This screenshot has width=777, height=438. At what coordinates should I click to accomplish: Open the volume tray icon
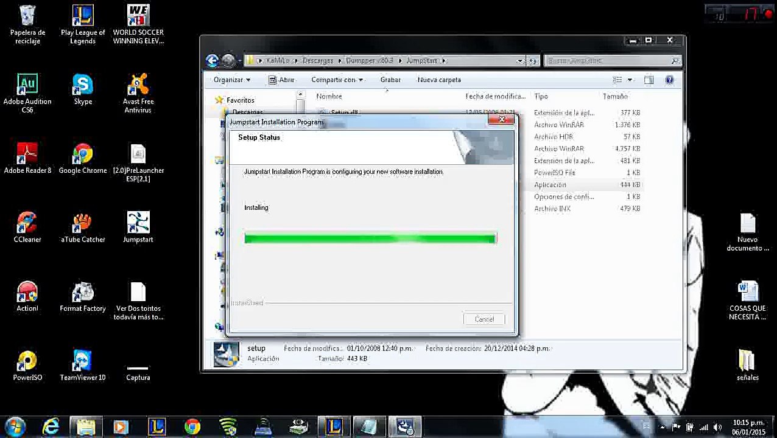[717, 427]
